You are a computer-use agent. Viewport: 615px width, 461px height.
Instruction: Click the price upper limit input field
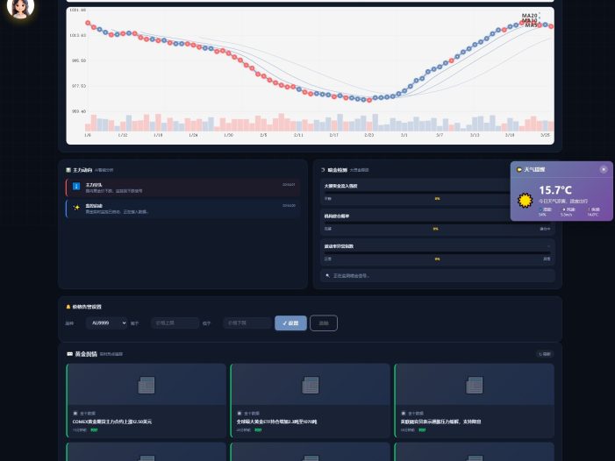175,323
